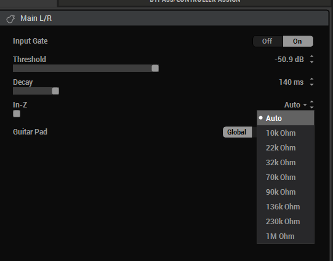Click the guitar icon beside Main L/R
This screenshot has width=333, height=261.
(10, 18)
